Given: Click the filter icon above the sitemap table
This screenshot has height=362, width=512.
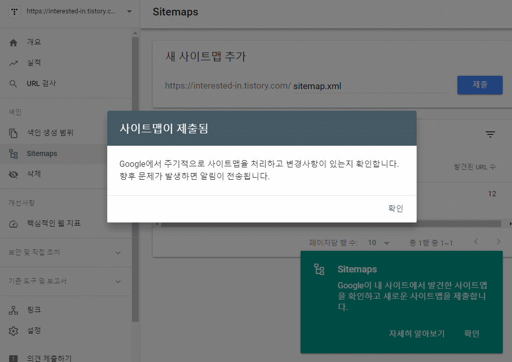Looking at the screenshot, I should click(x=490, y=134).
